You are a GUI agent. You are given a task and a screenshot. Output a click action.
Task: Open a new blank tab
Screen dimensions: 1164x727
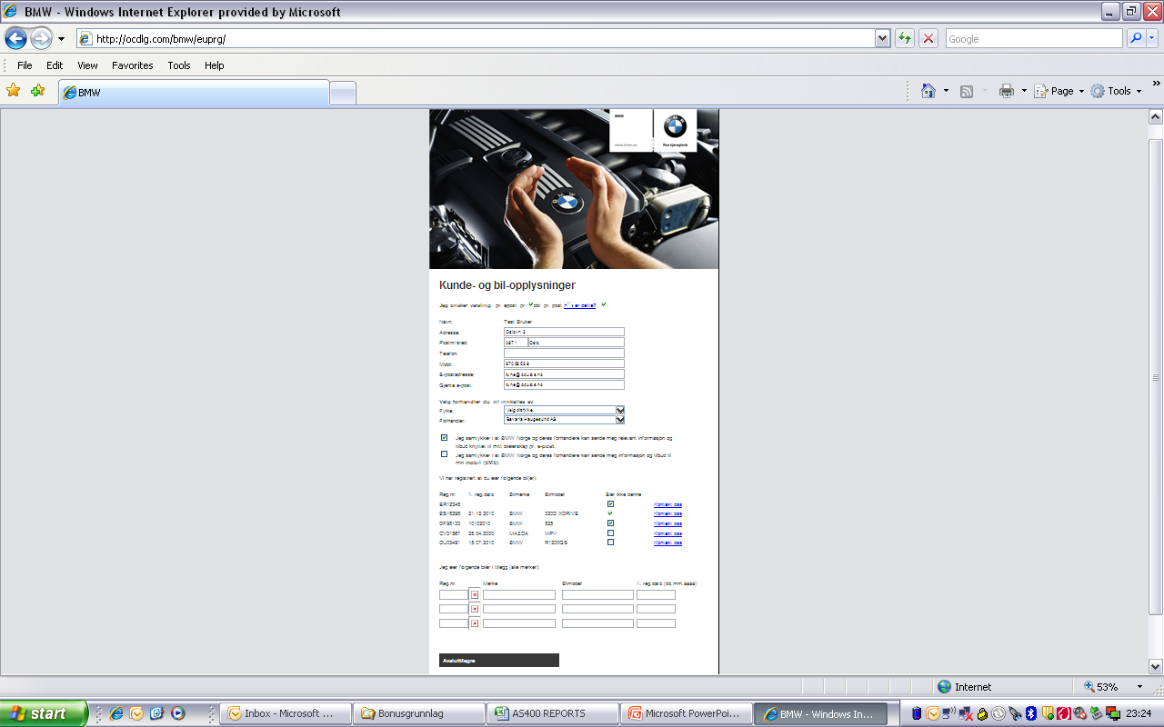click(x=343, y=93)
